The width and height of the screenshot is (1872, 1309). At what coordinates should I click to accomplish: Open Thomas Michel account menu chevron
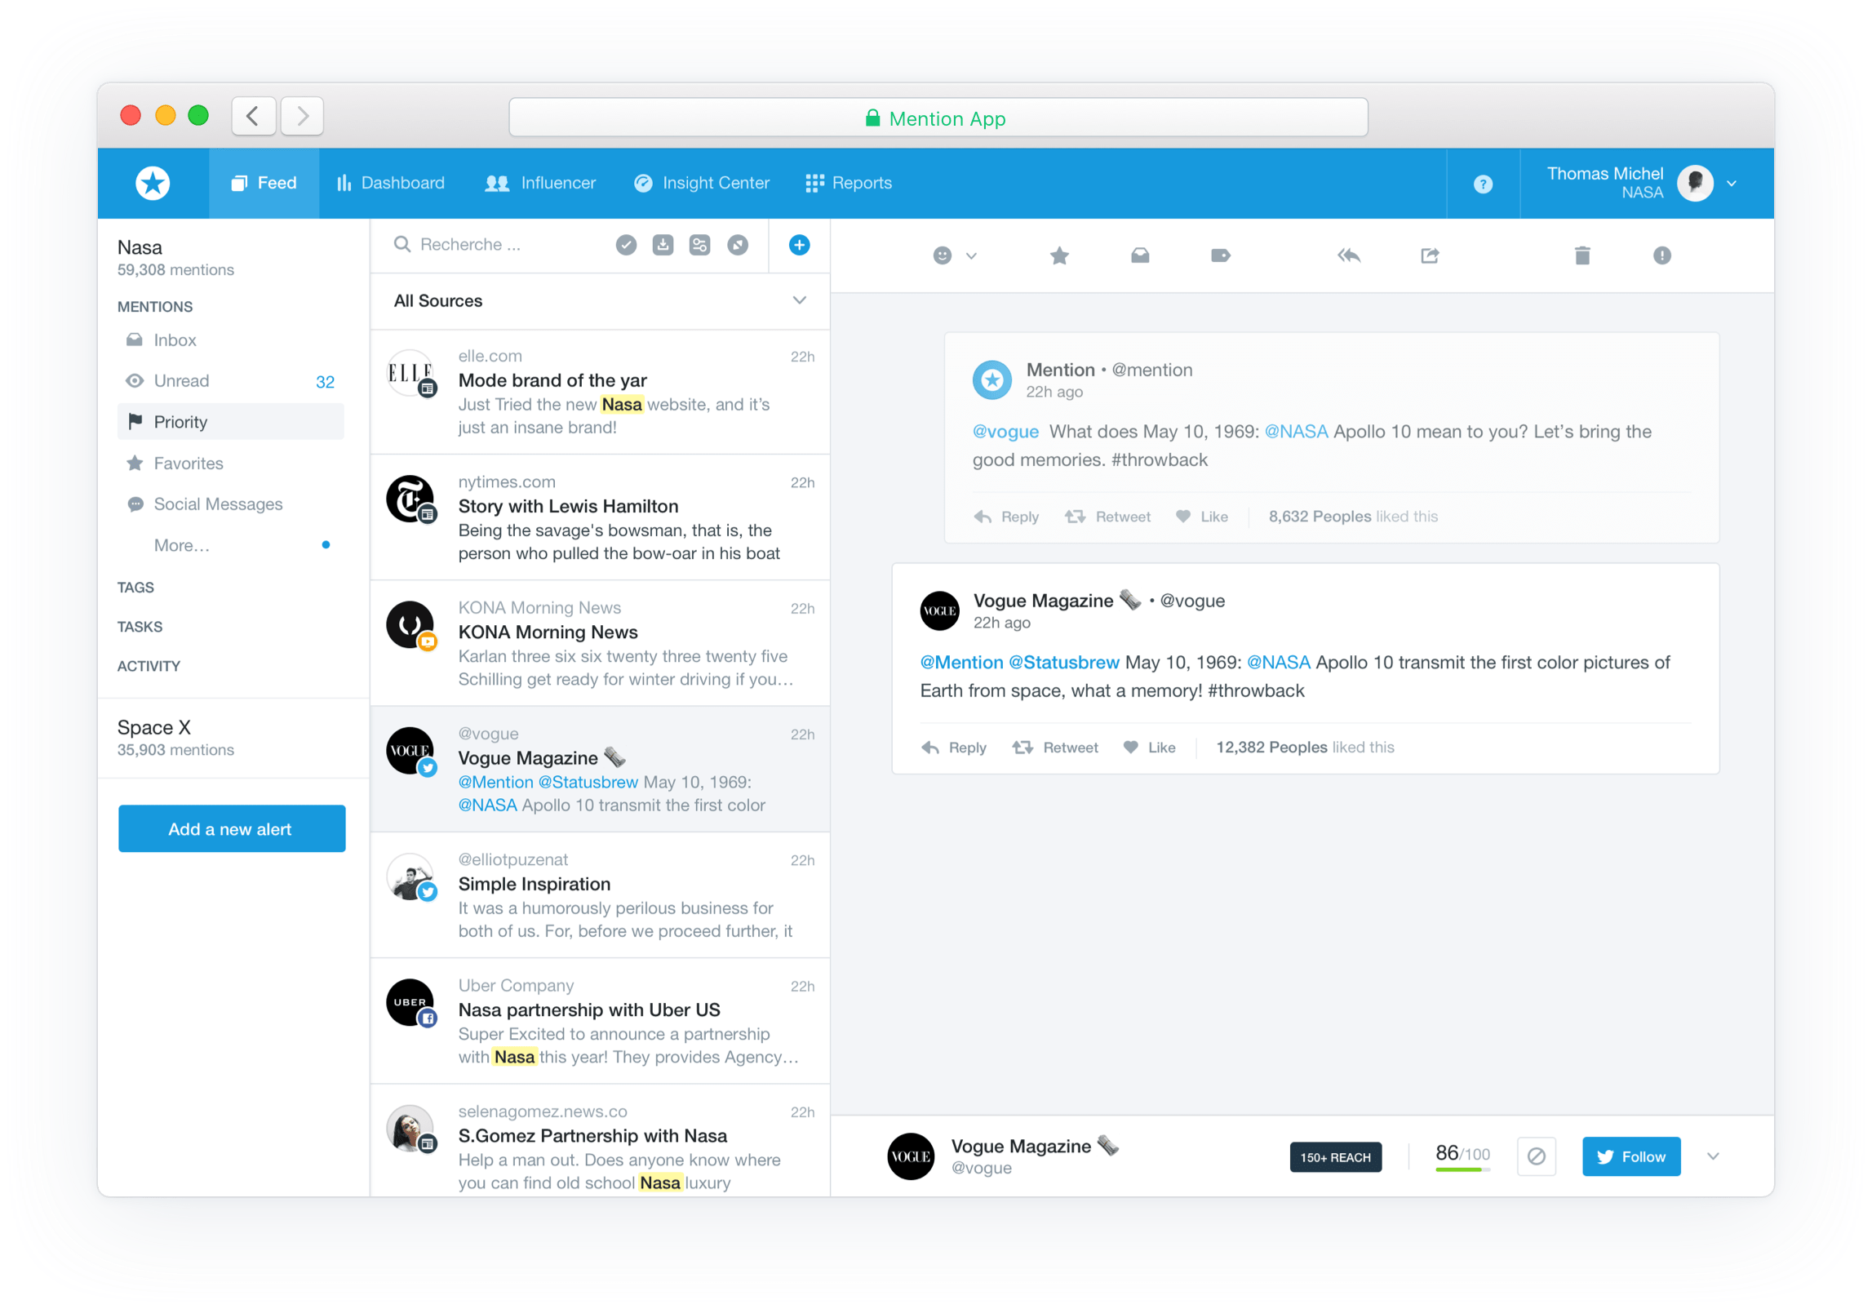[1731, 184]
